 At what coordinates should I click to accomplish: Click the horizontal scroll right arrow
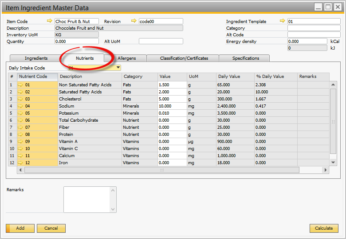(325, 170)
